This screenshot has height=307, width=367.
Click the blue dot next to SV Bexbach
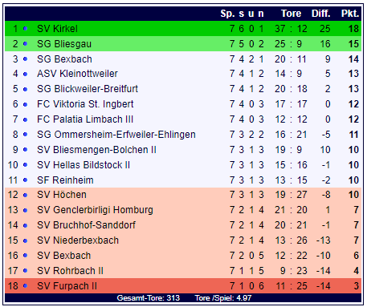click(x=25, y=256)
